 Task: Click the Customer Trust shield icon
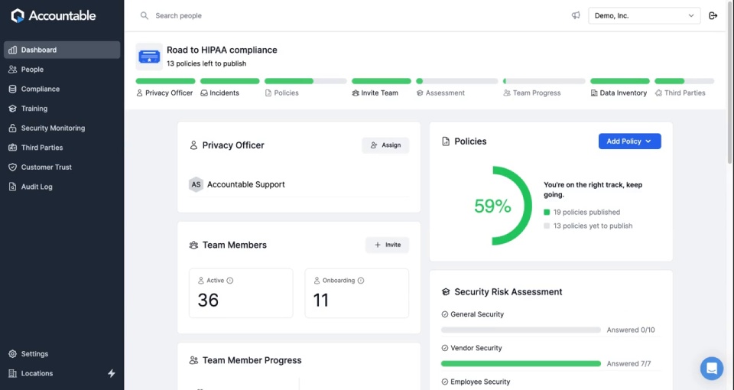coord(13,167)
